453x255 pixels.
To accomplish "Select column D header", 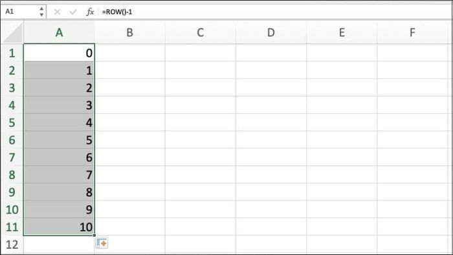I will pos(271,32).
